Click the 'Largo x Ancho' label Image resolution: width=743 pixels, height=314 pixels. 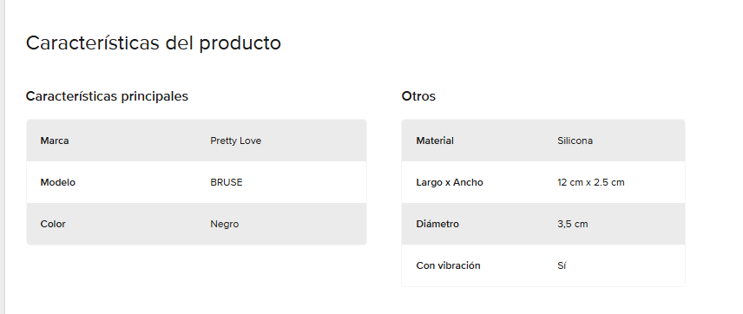pyautogui.click(x=450, y=182)
